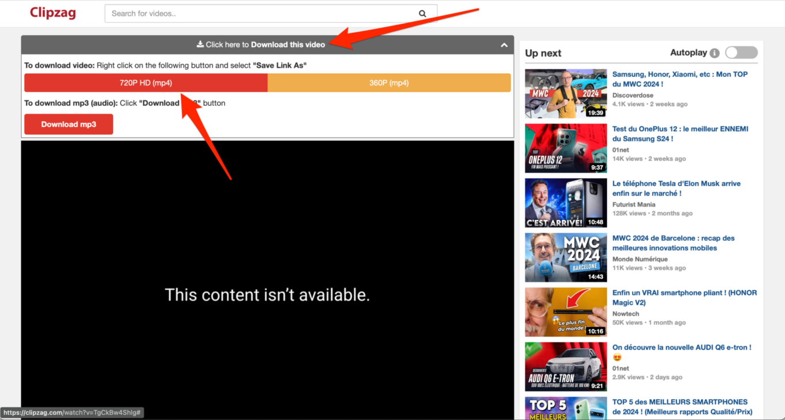785x420 pixels.
Task: Open 'Enfin un VRAI smartphone pliant' title link
Action: coord(685,298)
